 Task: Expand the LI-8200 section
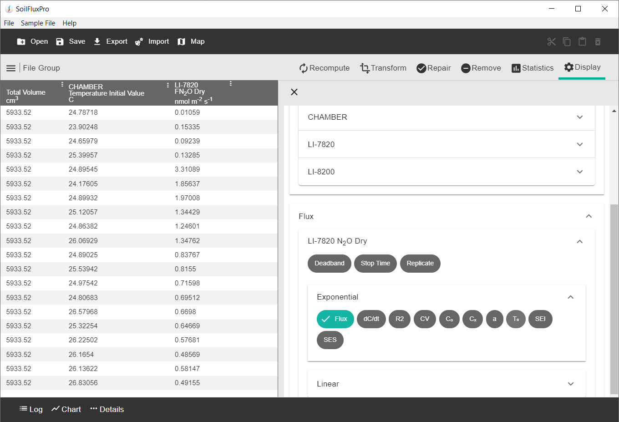click(446, 172)
